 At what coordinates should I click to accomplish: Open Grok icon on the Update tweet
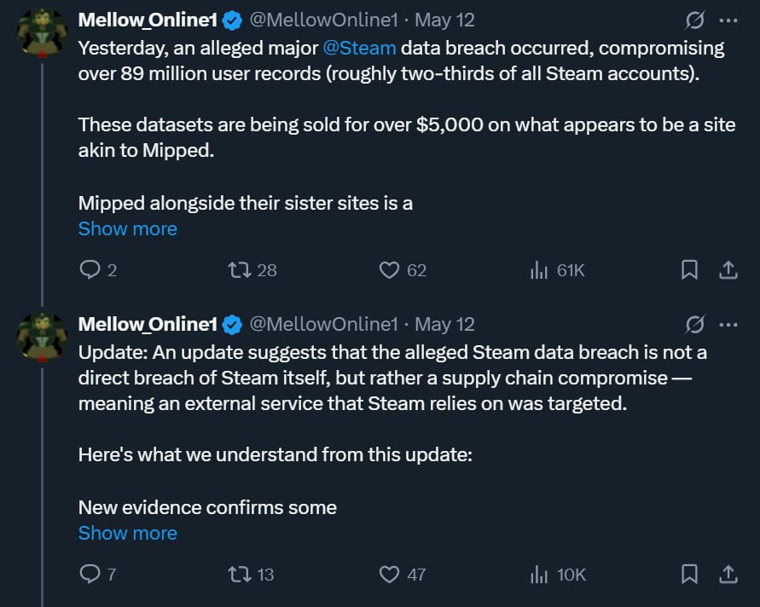click(x=695, y=324)
